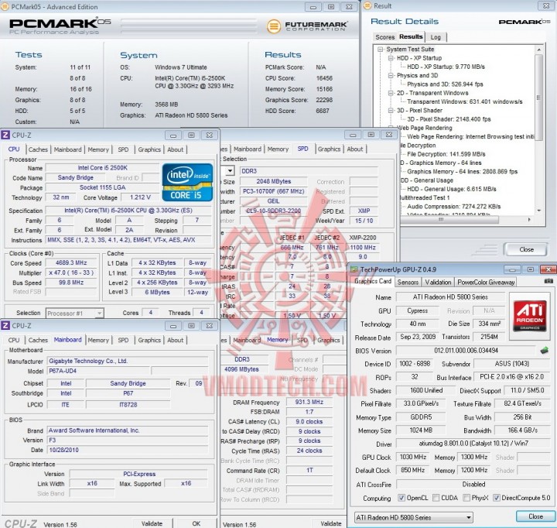
Task: Toggle the OpenCL checkbox in GPU-Z
Action: [401, 498]
